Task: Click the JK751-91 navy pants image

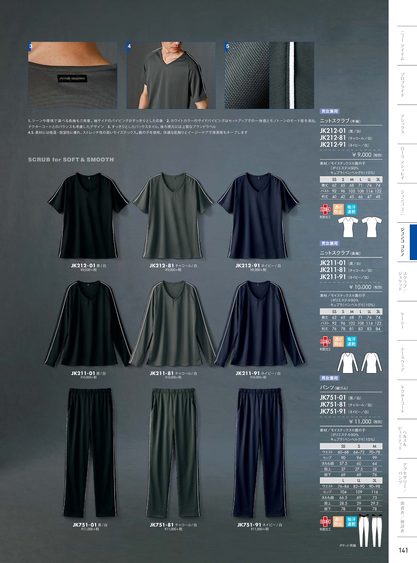Action: [259, 452]
